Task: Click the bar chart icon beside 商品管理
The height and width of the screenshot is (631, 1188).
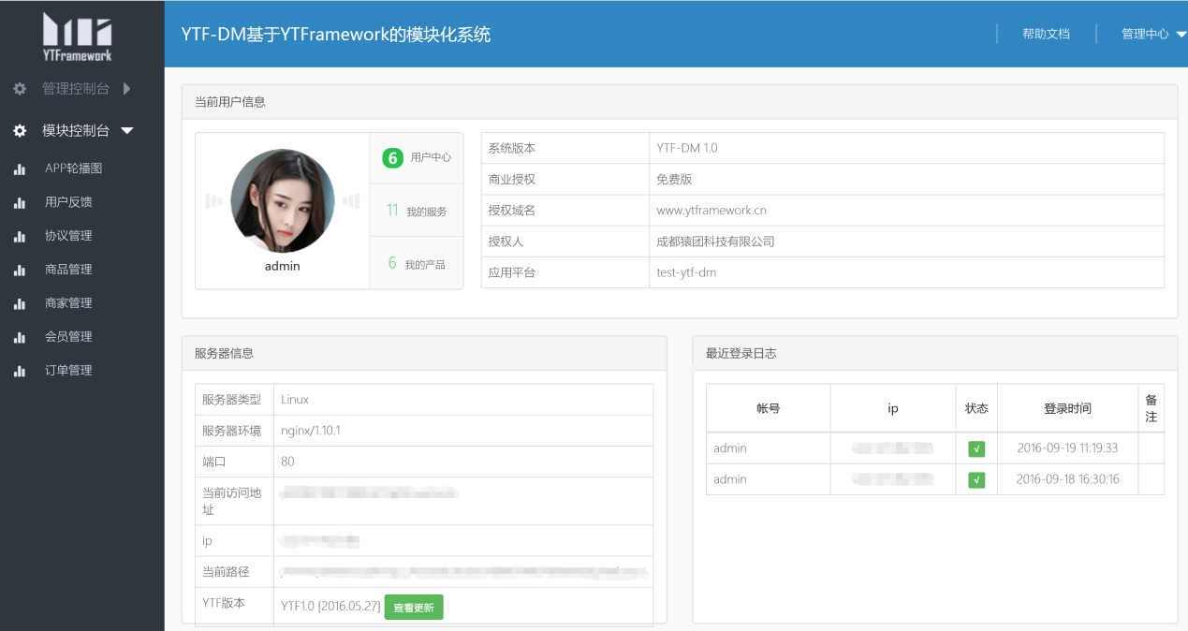Action: (x=20, y=271)
